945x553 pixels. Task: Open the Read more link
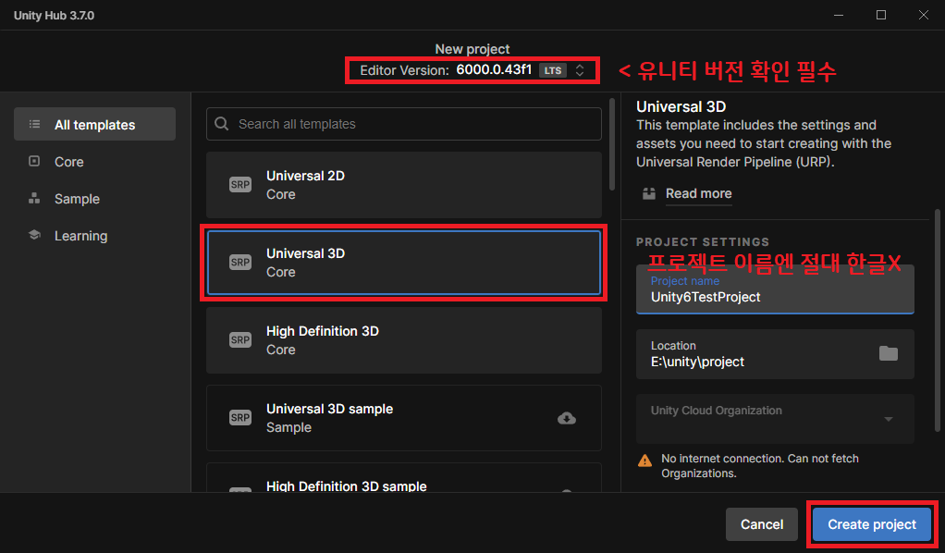pos(698,193)
